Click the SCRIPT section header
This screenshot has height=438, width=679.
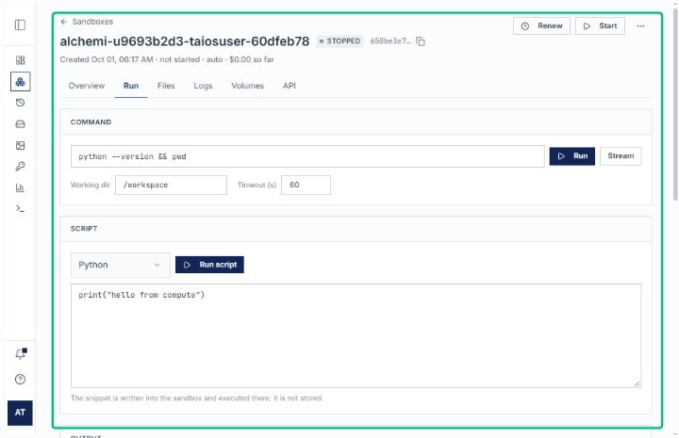[84, 228]
